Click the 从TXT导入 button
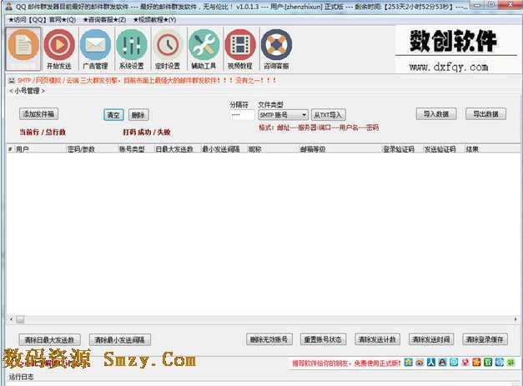The height and width of the screenshot is (386, 523). coord(328,115)
